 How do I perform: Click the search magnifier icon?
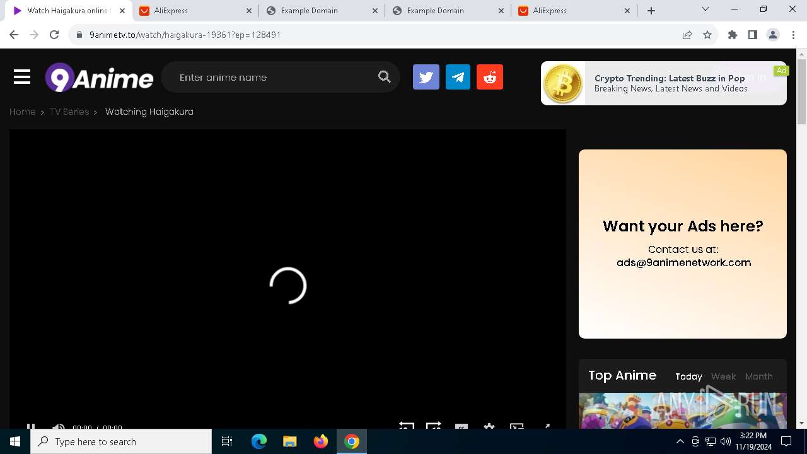[385, 77]
